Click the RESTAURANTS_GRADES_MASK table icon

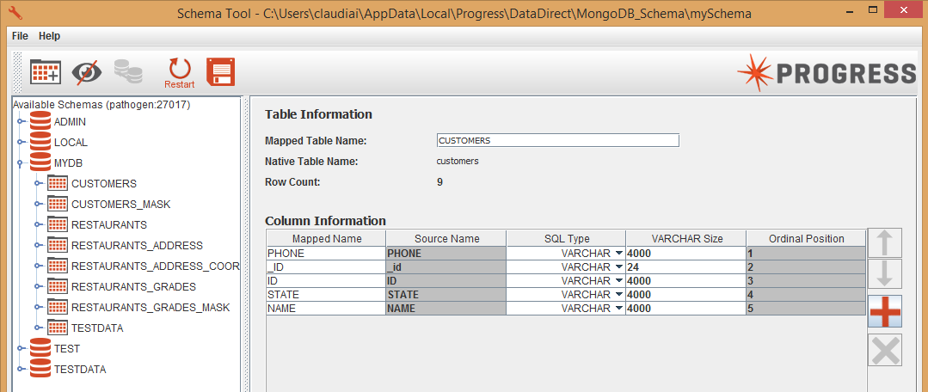pyautogui.click(x=58, y=308)
